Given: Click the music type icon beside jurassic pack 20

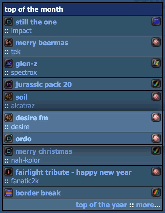Looking at the screenshot, I should 9,85.
